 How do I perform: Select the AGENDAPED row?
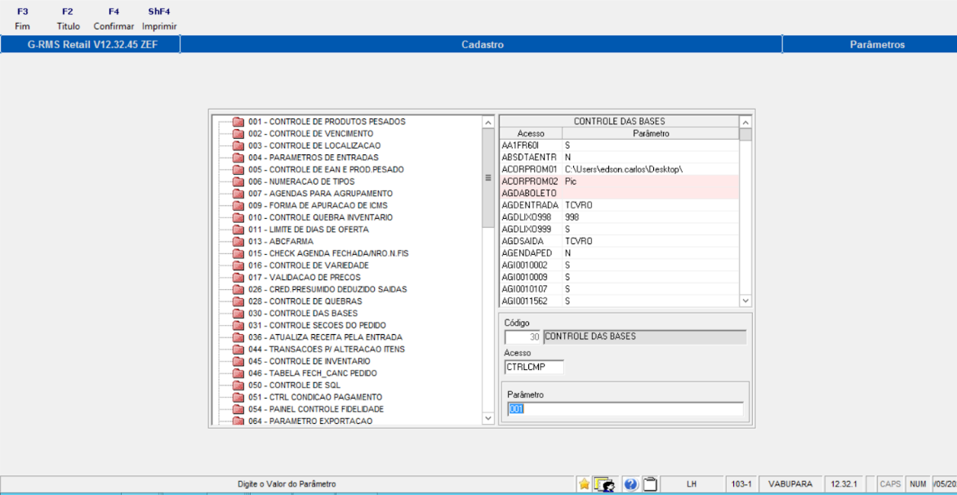coord(620,252)
